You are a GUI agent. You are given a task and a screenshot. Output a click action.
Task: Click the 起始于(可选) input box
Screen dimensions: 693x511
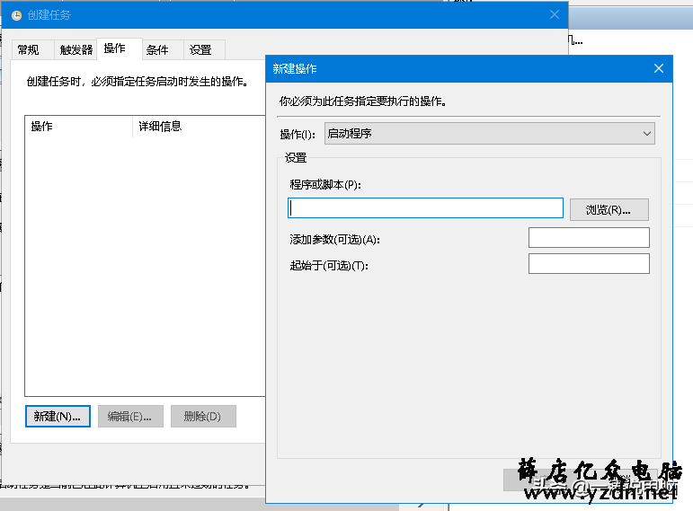[x=589, y=264]
